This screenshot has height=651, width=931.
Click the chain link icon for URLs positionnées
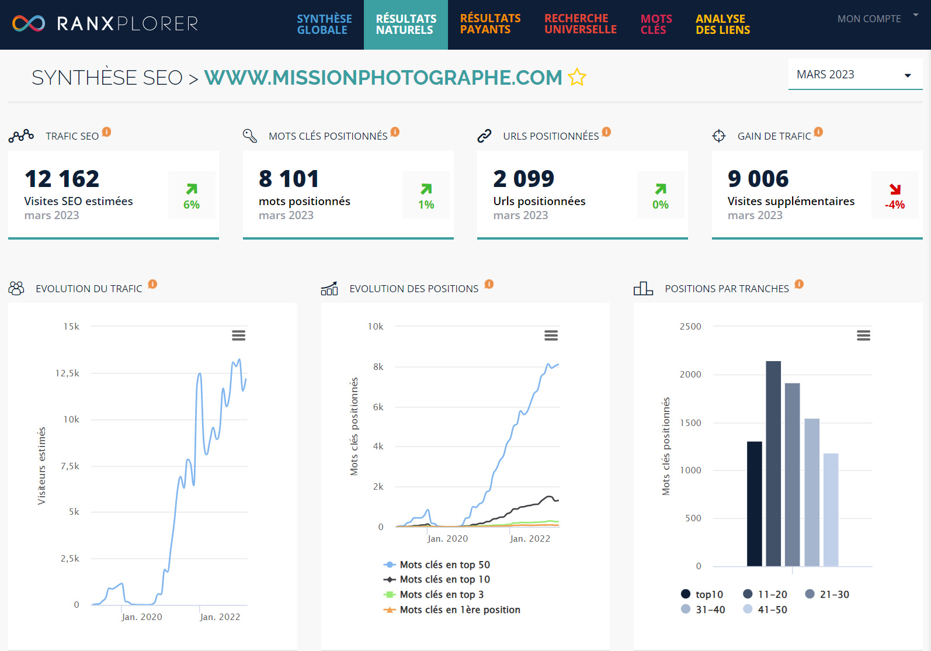point(484,136)
